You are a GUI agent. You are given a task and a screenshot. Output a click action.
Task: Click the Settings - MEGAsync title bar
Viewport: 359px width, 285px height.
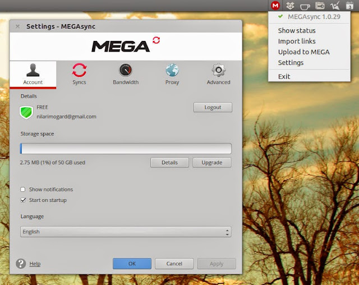click(126, 26)
